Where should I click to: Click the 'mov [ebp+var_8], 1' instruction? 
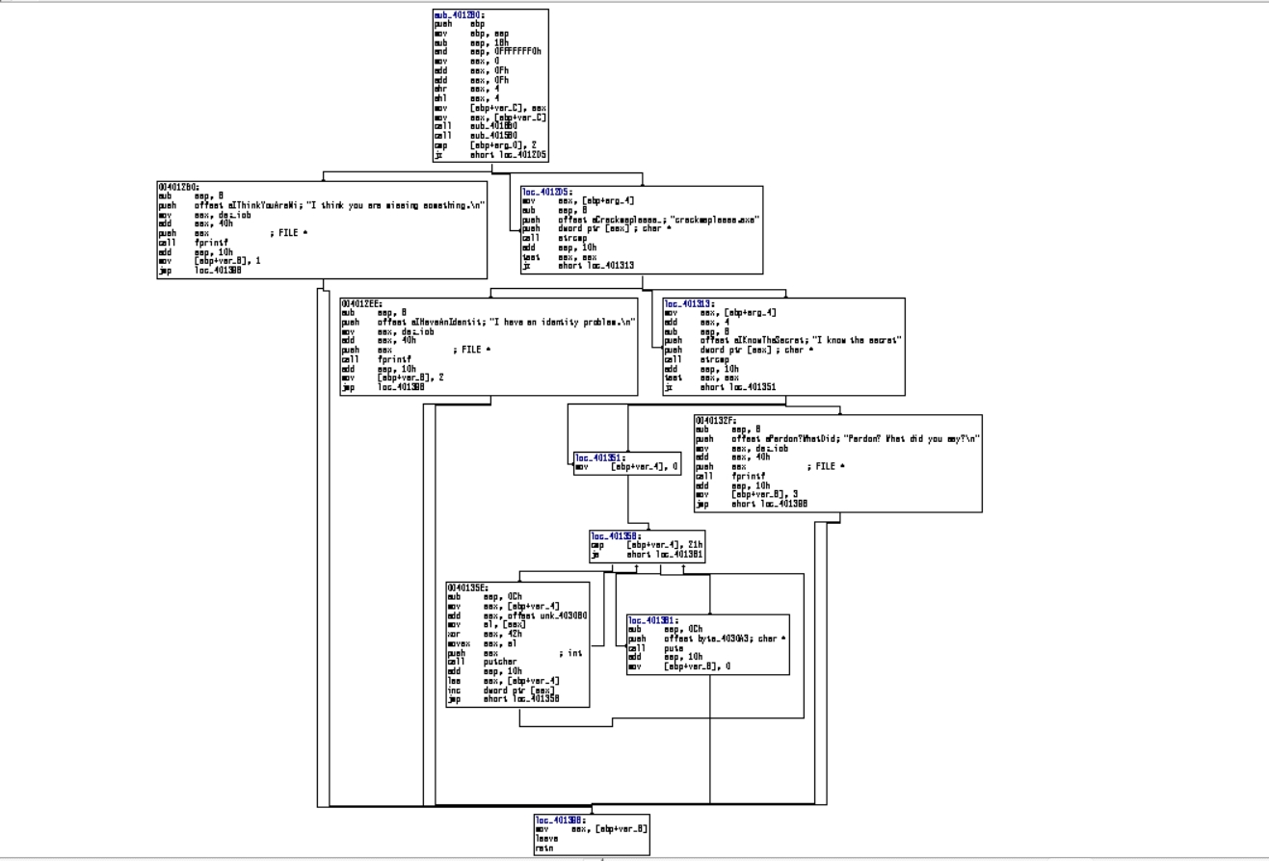[x=210, y=261]
